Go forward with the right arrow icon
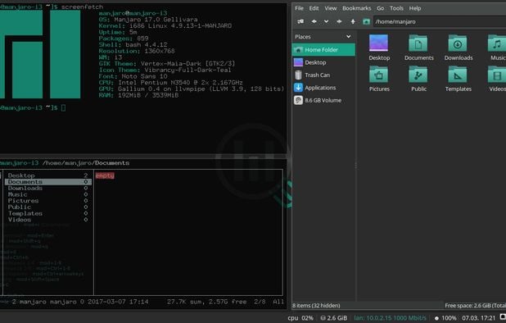This screenshot has height=323, width=506. click(339, 21)
